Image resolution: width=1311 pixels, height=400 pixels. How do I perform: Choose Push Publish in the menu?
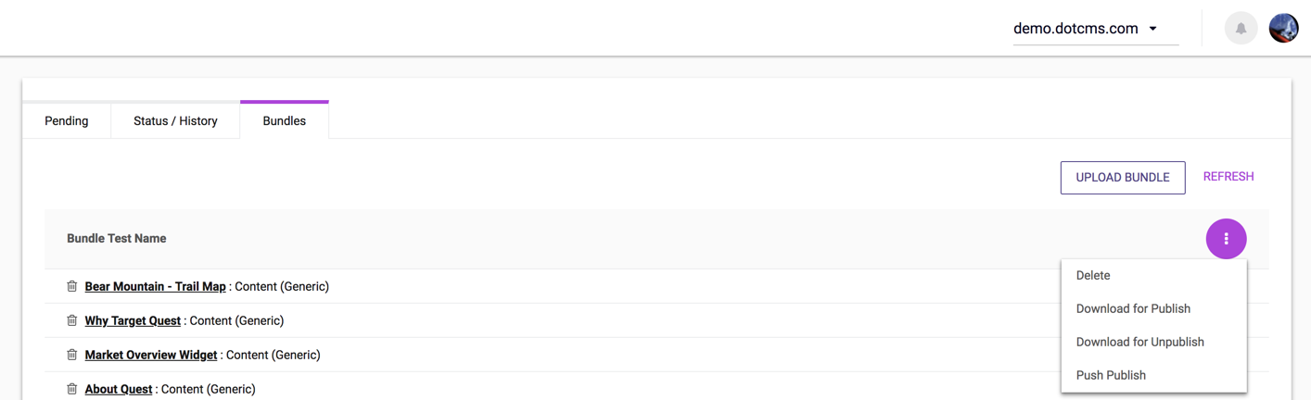coord(1111,375)
